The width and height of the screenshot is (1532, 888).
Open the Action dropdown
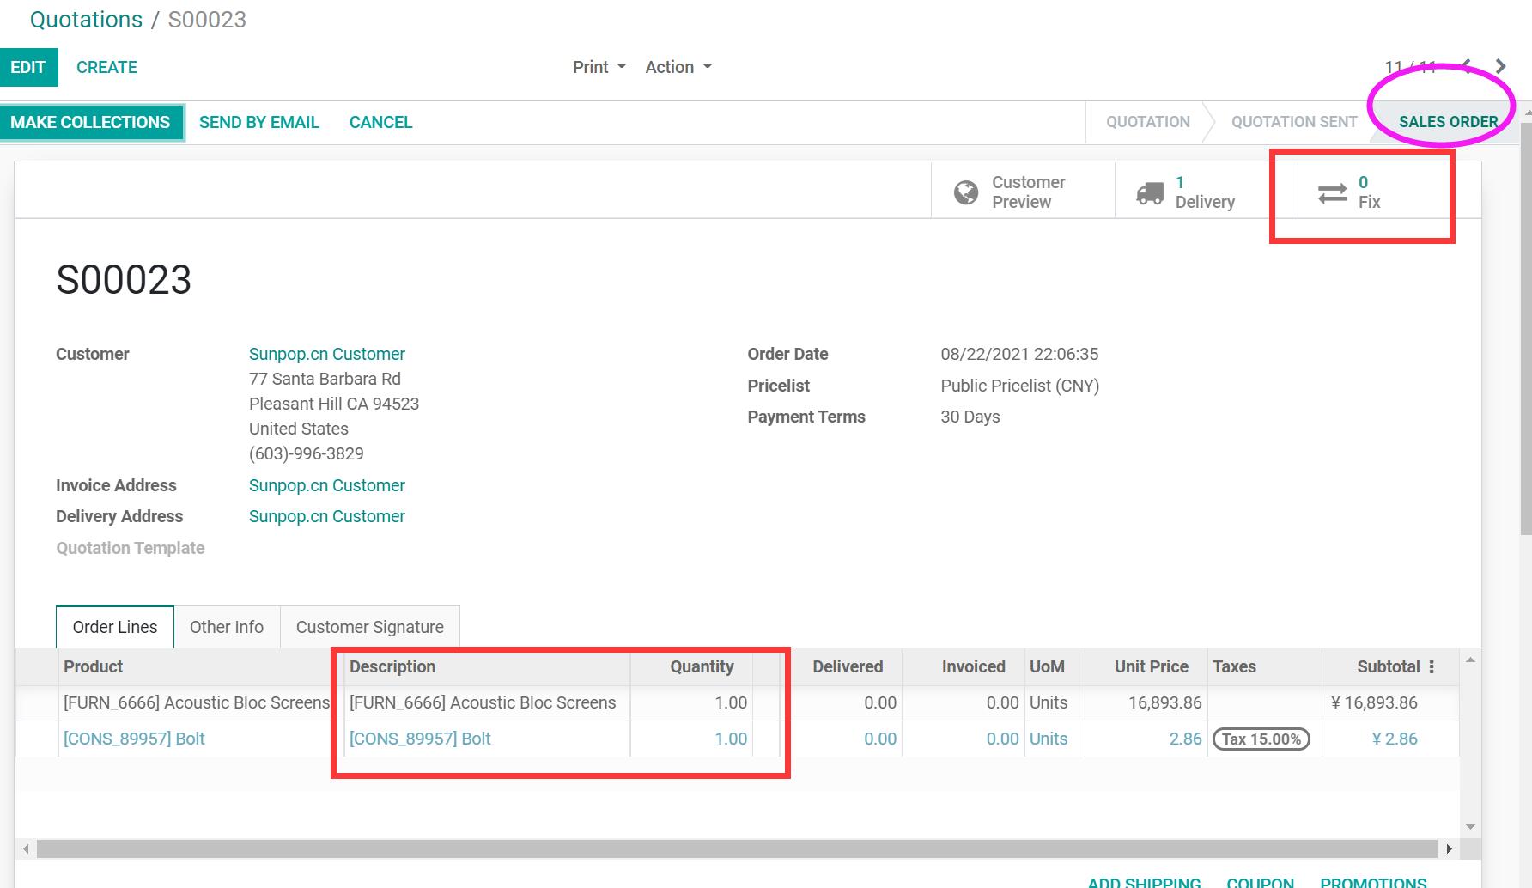click(x=678, y=67)
